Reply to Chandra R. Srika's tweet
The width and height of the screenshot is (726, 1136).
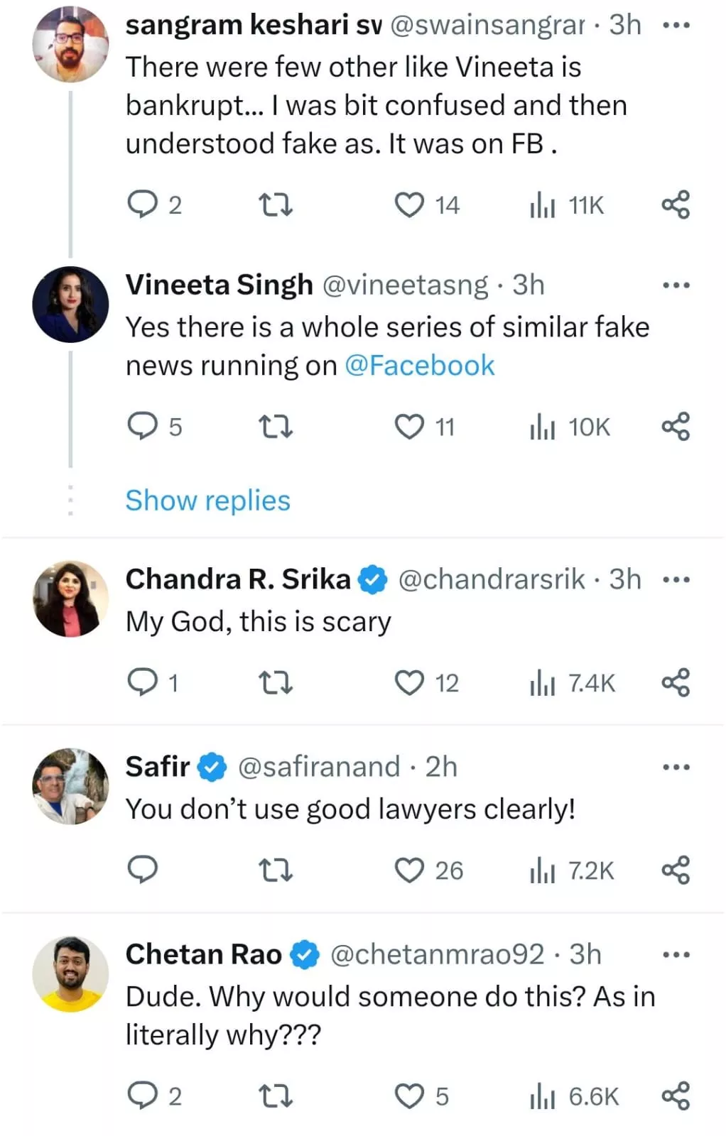(142, 682)
